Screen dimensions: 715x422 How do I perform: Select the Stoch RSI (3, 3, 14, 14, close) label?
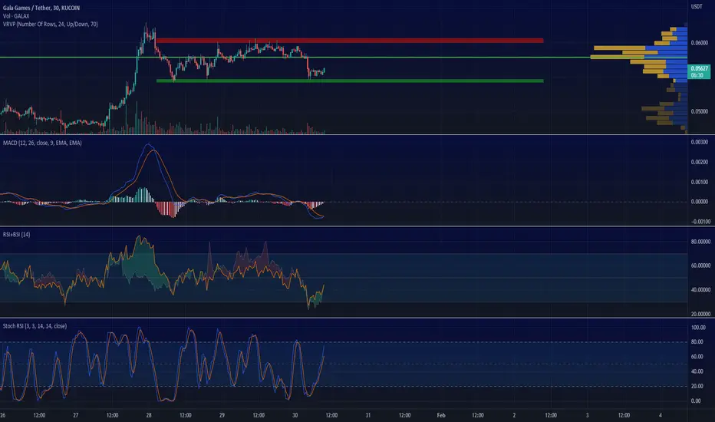point(35,326)
